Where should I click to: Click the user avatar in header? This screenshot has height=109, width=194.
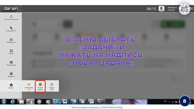[x=162, y=9]
